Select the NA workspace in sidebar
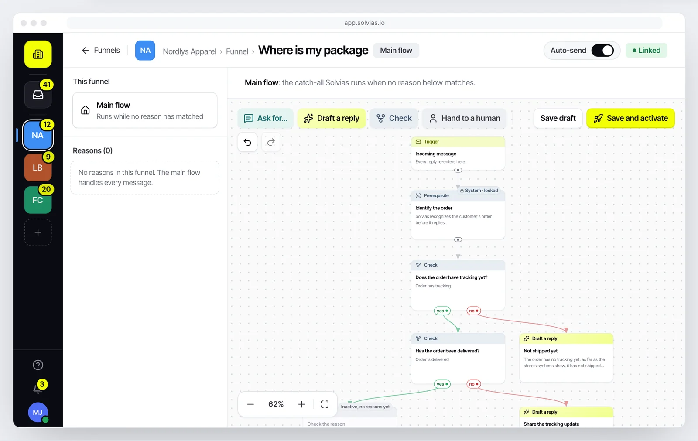 [x=38, y=135]
